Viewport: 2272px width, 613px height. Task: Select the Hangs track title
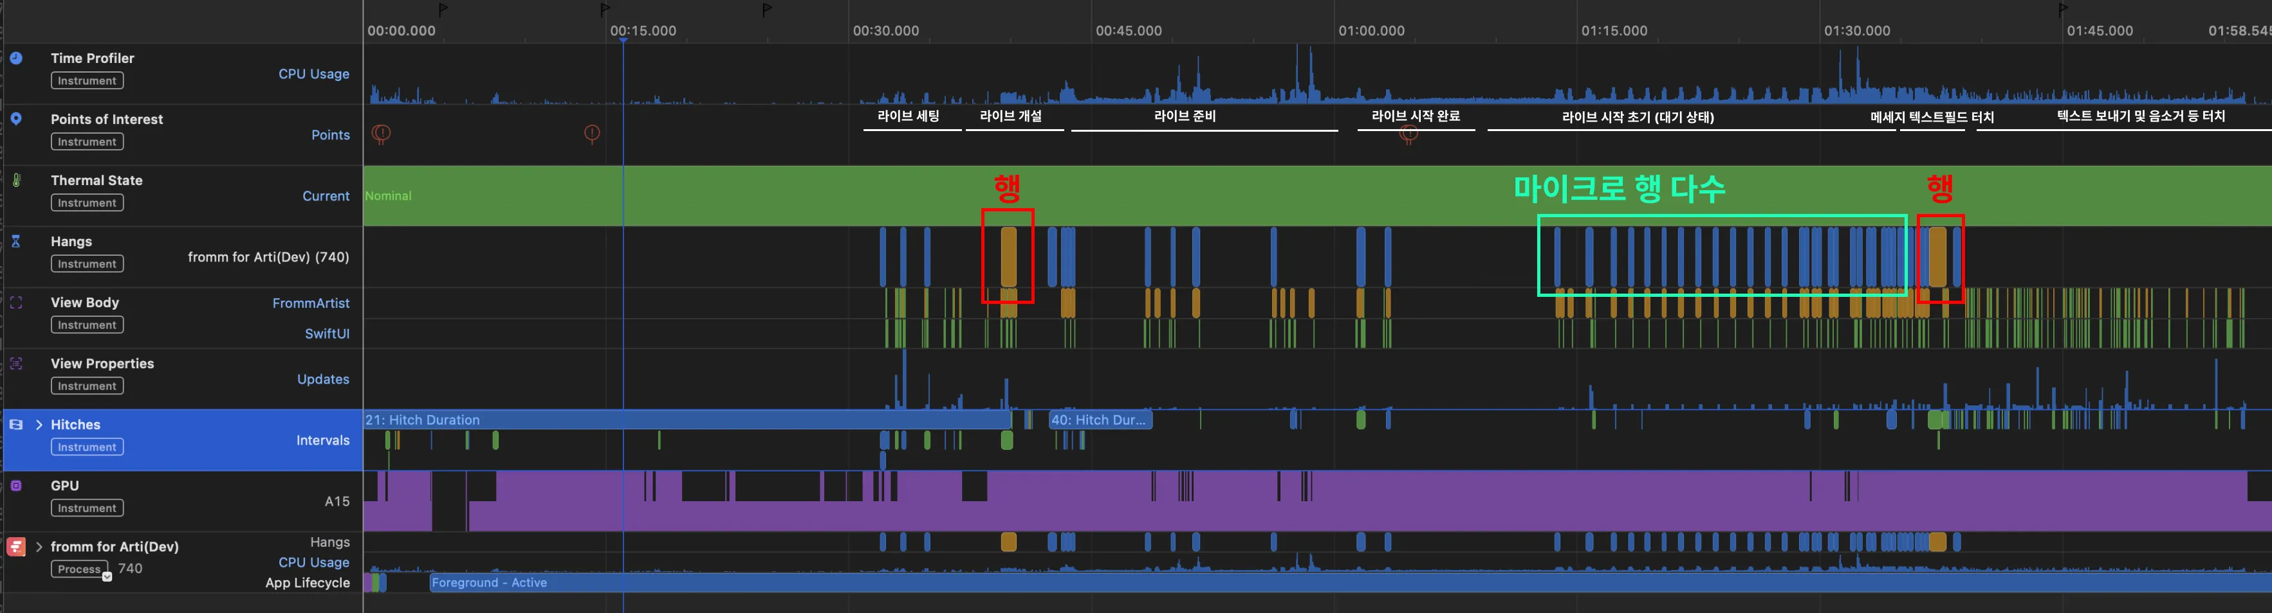pos(71,242)
